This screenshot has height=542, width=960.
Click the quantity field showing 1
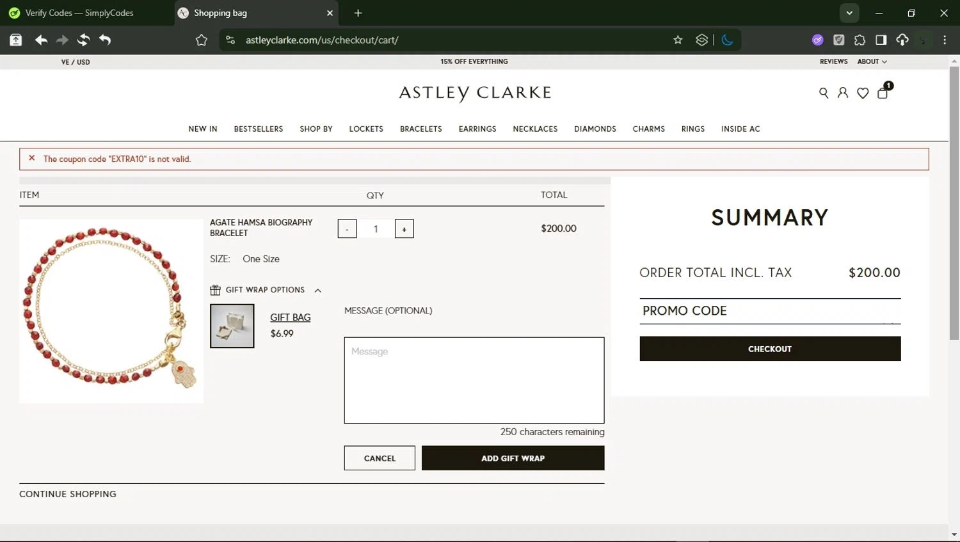point(376,229)
